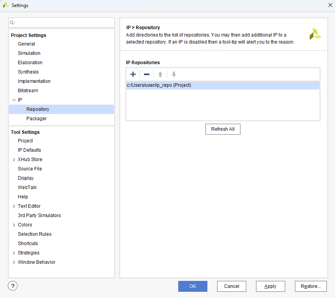Confirm settings with OK
335x298 pixels.
193,286
